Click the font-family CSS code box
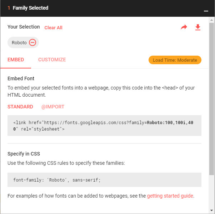Screen dimensions: 215x214 pyautogui.click(x=104, y=180)
